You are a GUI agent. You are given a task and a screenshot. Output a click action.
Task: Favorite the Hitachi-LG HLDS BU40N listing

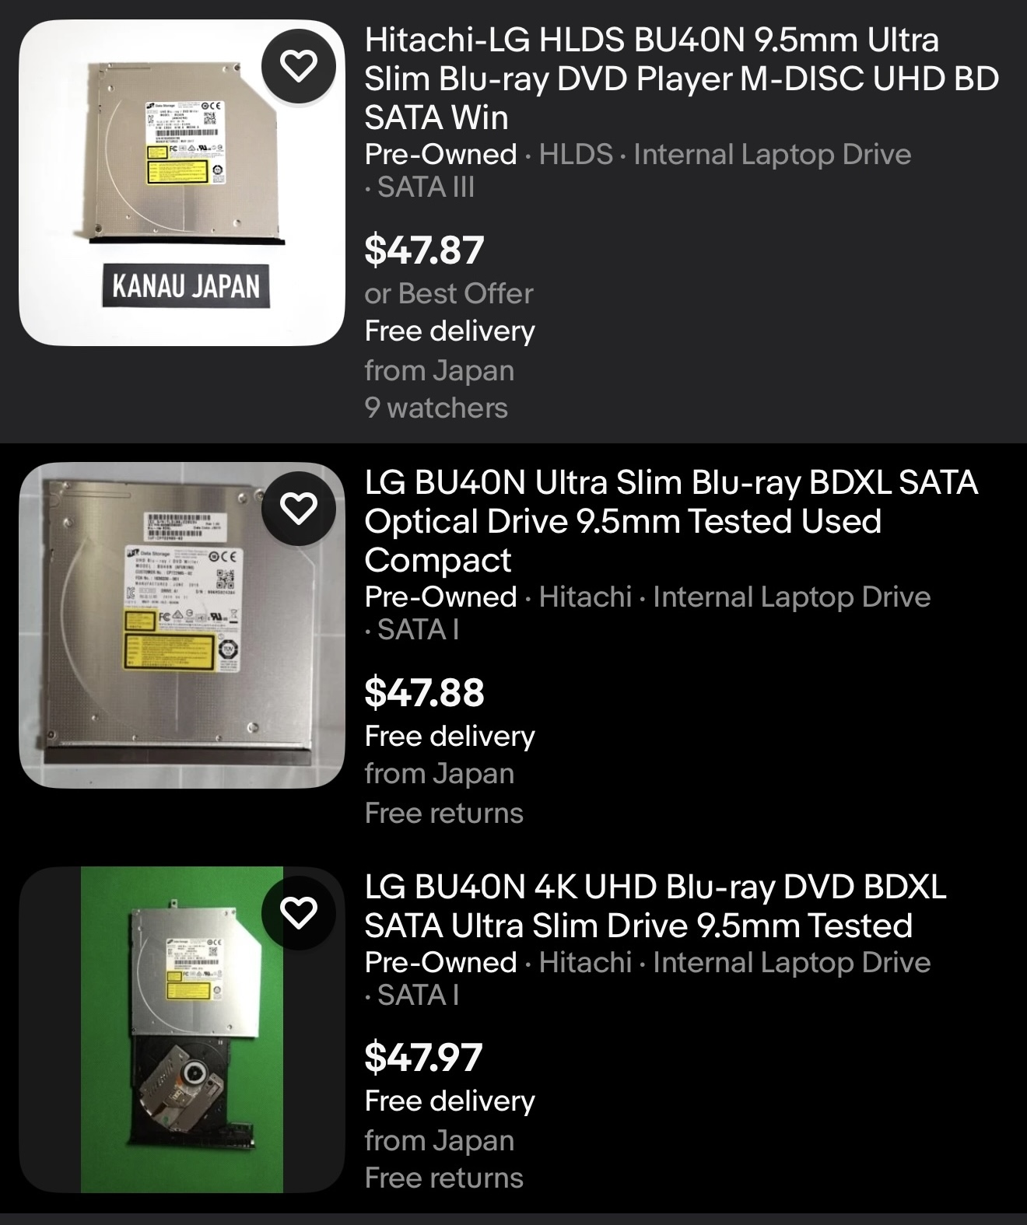(x=299, y=65)
